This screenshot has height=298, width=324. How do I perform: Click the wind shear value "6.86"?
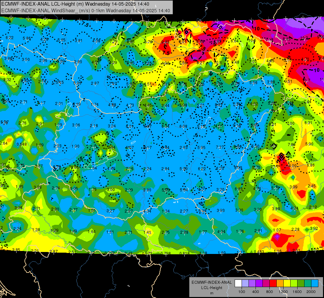click(x=310, y=165)
